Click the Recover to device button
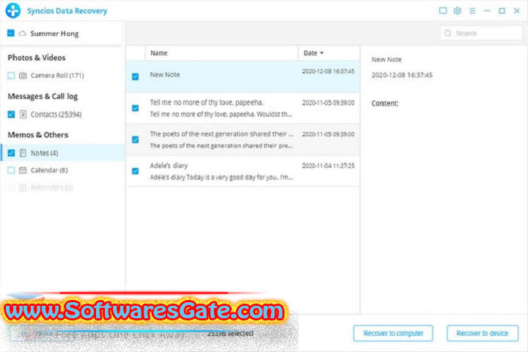Image resolution: width=528 pixels, height=352 pixels. (x=483, y=333)
